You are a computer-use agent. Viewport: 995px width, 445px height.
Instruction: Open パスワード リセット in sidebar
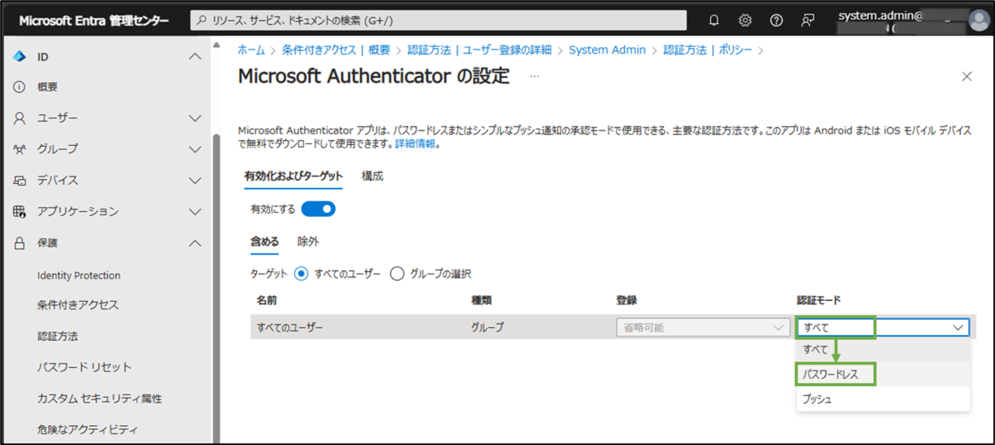pyautogui.click(x=85, y=367)
